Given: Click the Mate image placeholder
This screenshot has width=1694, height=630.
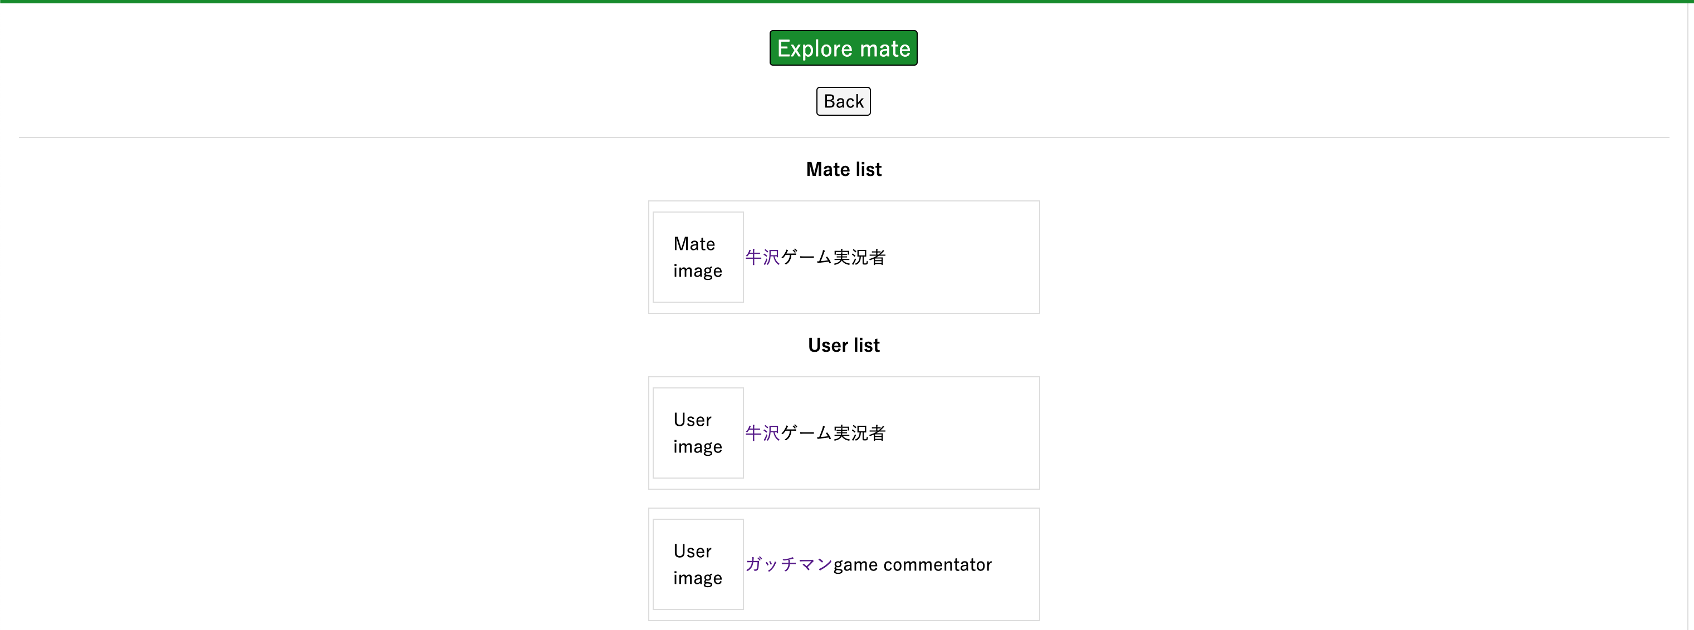Looking at the screenshot, I should [698, 257].
